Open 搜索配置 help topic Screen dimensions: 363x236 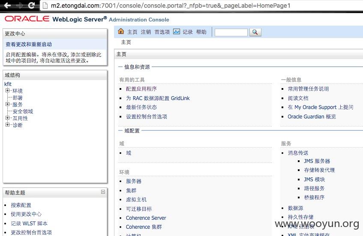[x=21, y=205]
